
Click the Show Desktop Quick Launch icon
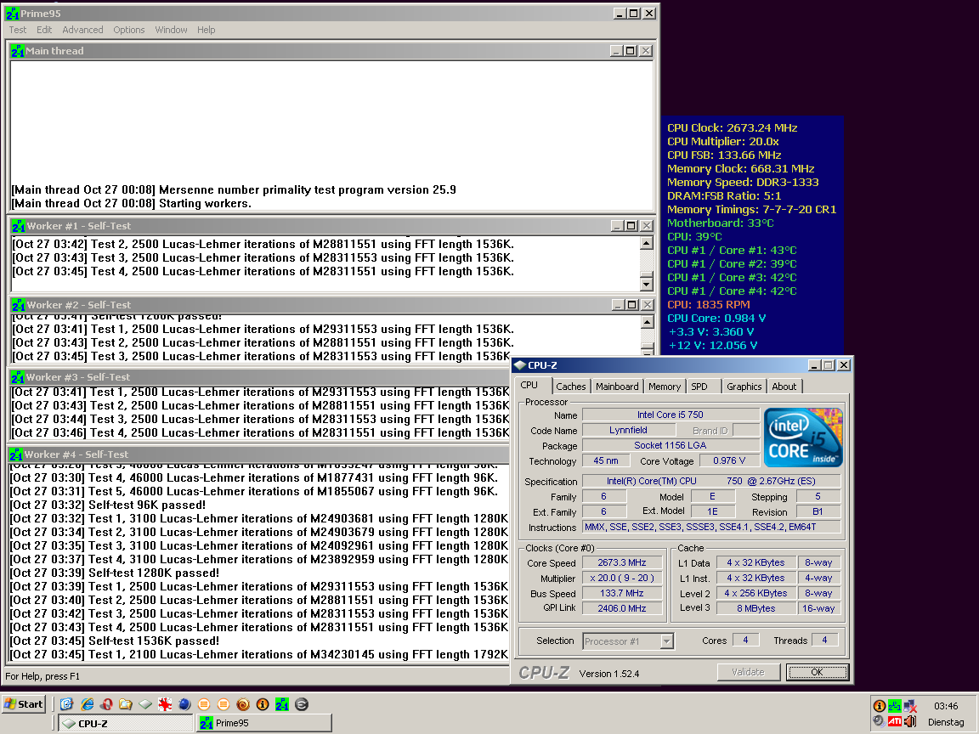(x=67, y=704)
